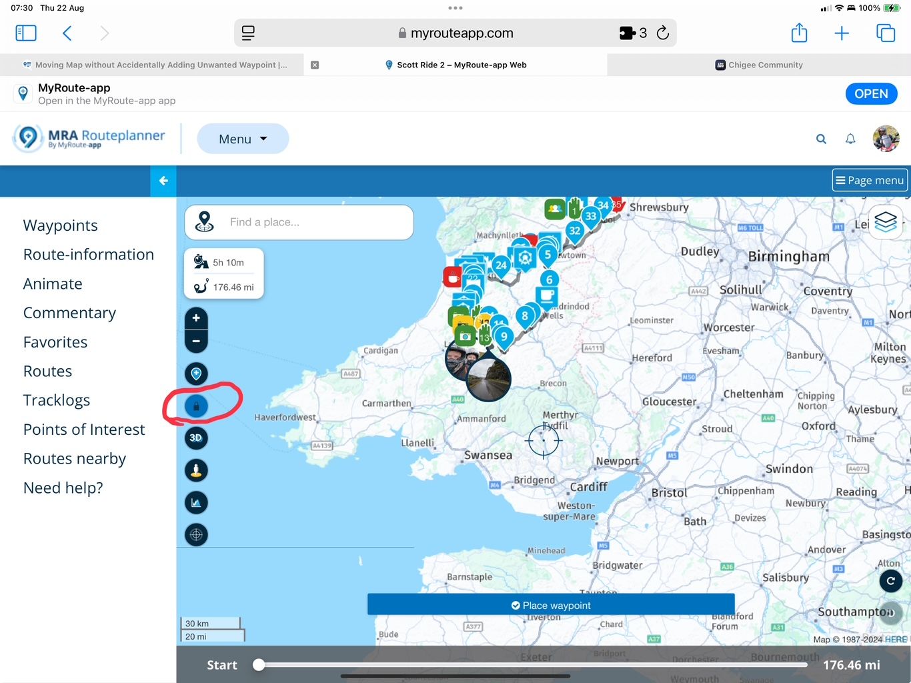Focus the Find a place search field
Screen dimensions: 911x683
pos(299,222)
